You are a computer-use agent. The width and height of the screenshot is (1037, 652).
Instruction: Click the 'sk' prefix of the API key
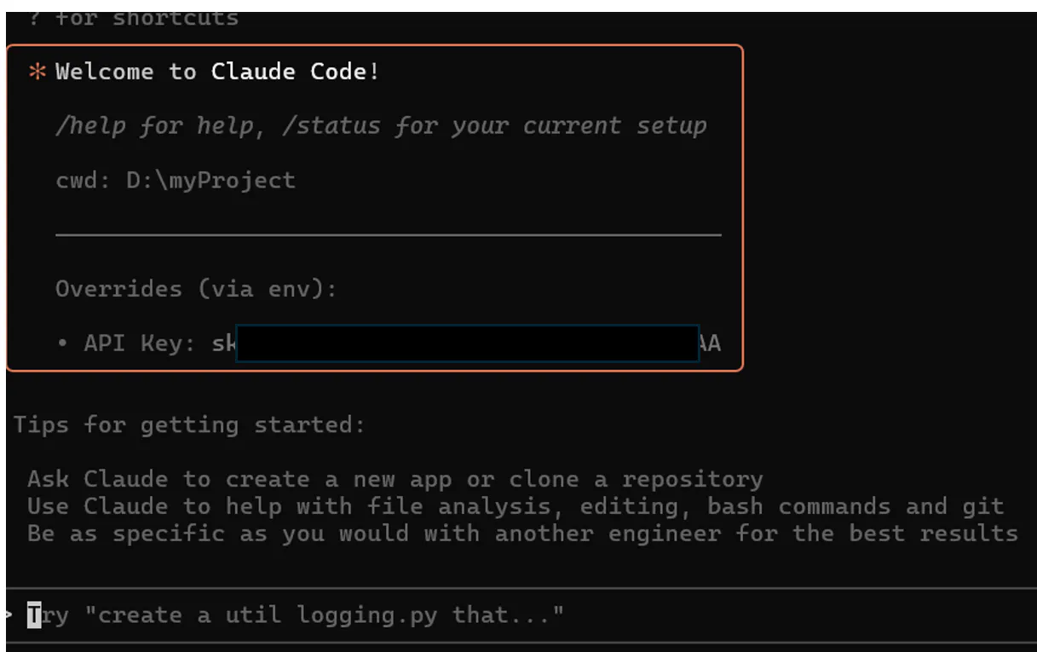coord(223,343)
